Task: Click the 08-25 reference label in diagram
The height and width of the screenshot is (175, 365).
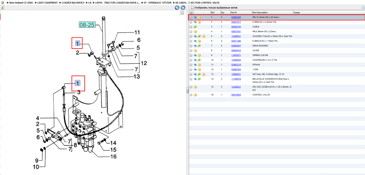Action: (x=87, y=25)
